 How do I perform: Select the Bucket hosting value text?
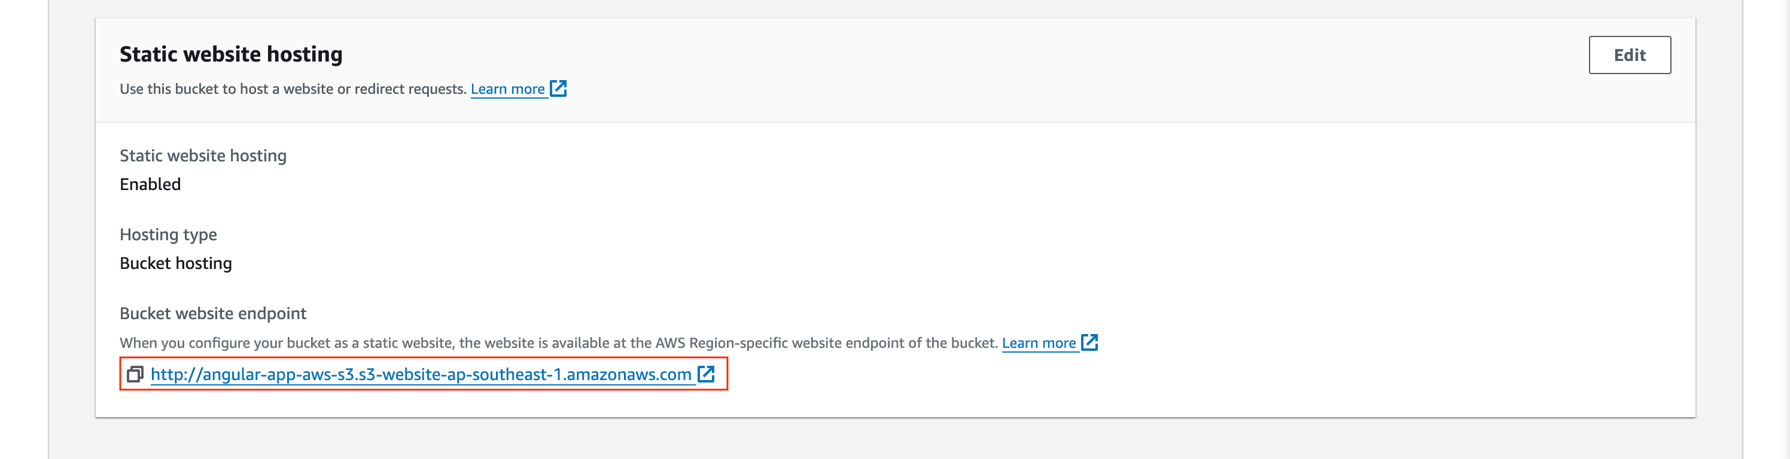(176, 263)
